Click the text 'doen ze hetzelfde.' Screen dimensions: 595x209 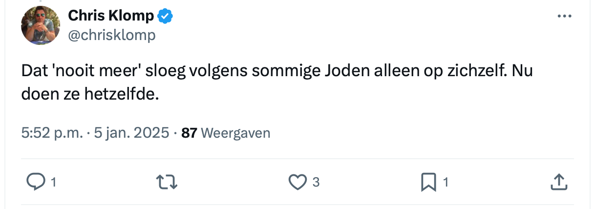90,93
